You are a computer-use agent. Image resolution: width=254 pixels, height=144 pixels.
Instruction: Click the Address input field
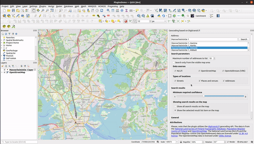tap(204, 39)
